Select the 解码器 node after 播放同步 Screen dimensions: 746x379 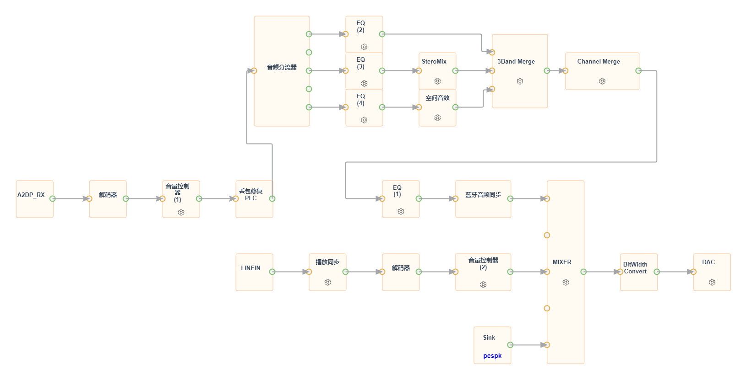(401, 272)
